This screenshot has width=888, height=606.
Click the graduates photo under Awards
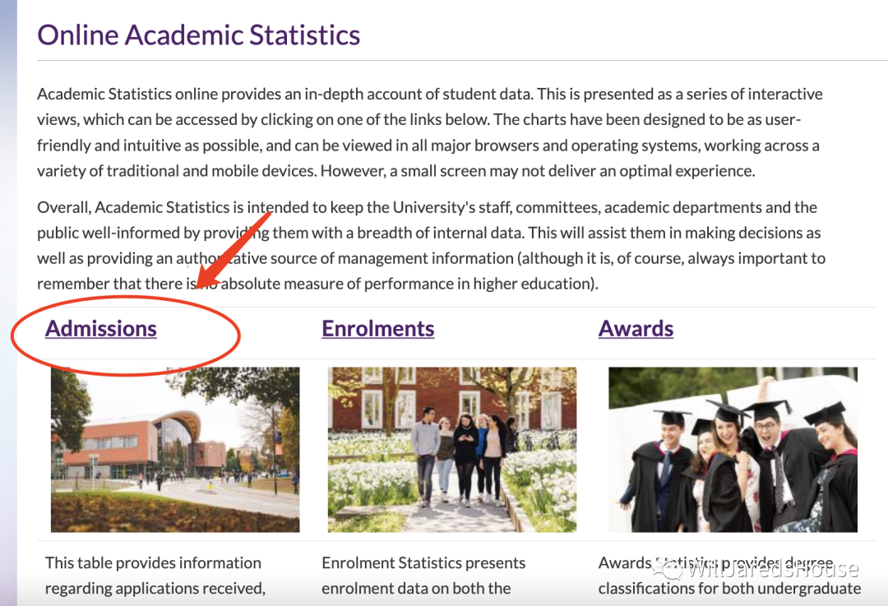tap(732, 449)
